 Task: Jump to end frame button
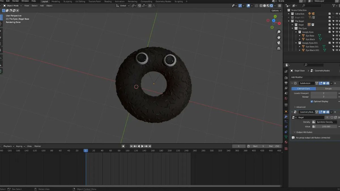click(x=150, y=146)
